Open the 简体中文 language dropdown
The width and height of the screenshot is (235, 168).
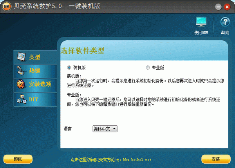point(105,129)
